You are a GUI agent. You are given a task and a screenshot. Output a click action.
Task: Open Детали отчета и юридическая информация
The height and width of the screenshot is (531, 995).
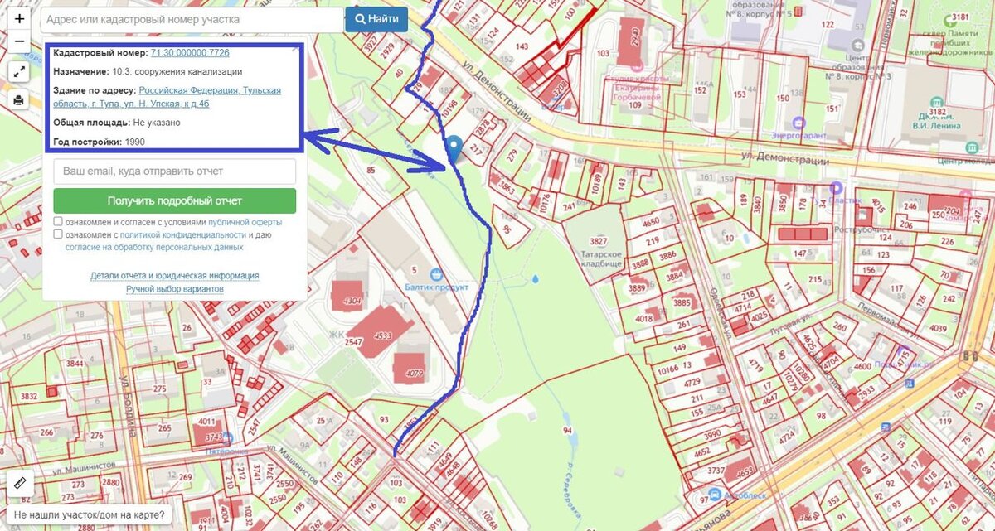[x=174, y=276]
